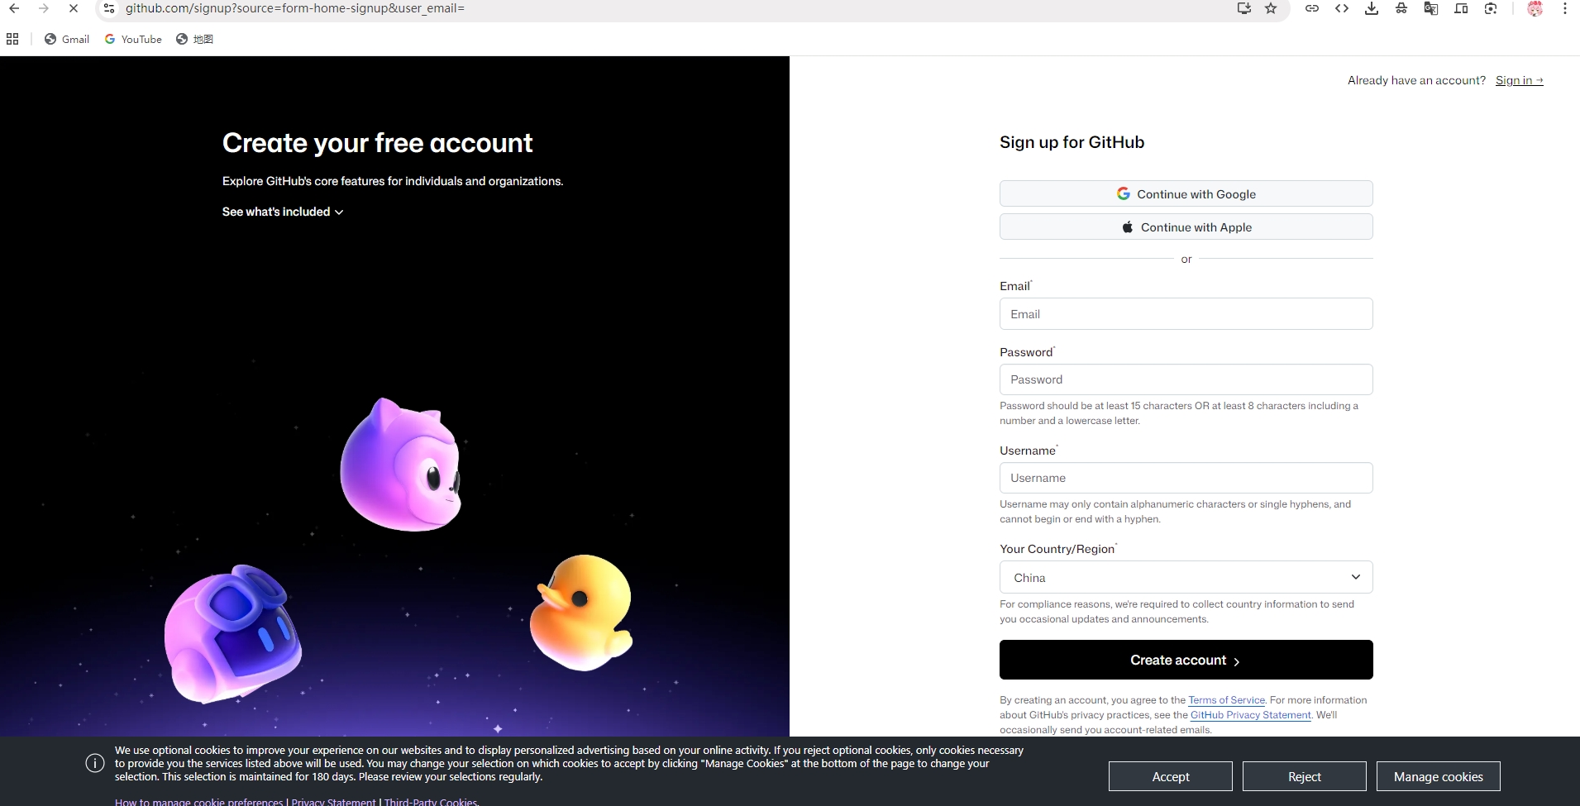
Task: Open the browser profile avatar
Action: (x=1535, y=8)
